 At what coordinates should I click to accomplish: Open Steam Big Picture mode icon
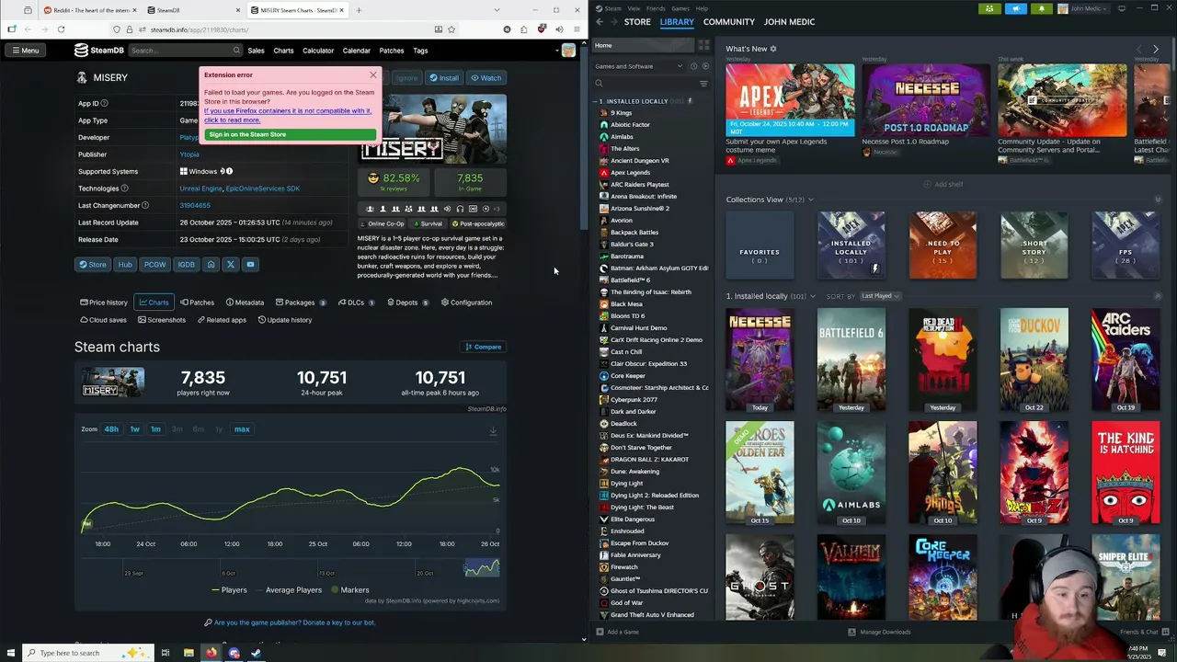[x=1122, y=8]
